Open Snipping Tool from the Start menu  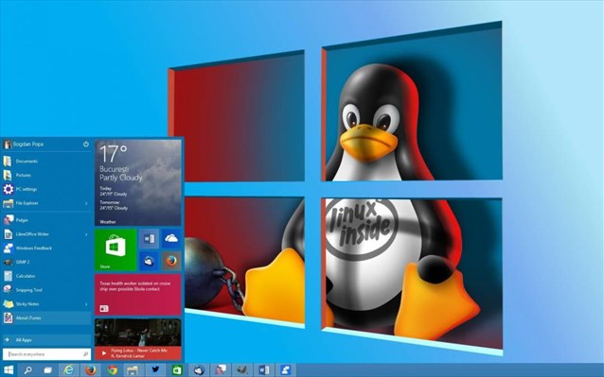tap(47, 290)
